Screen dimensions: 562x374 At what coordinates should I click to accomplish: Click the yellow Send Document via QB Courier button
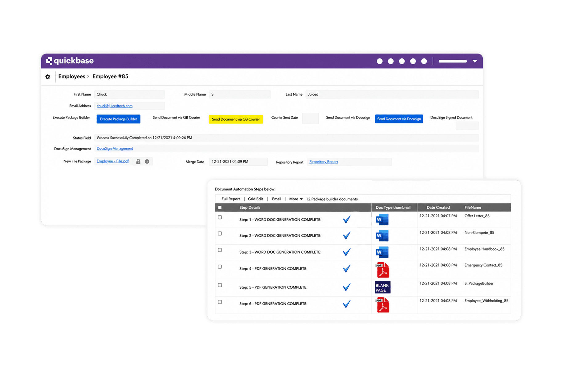(236, 119)
